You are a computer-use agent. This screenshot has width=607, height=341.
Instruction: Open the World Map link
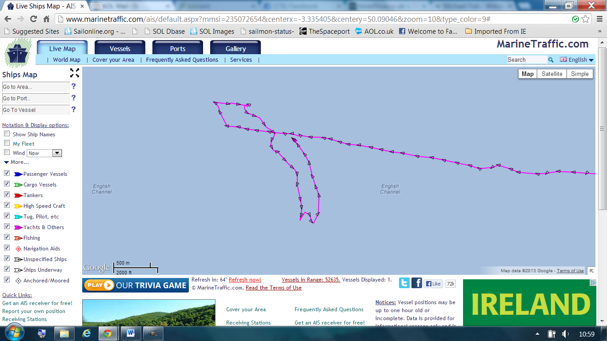[67, 59]
